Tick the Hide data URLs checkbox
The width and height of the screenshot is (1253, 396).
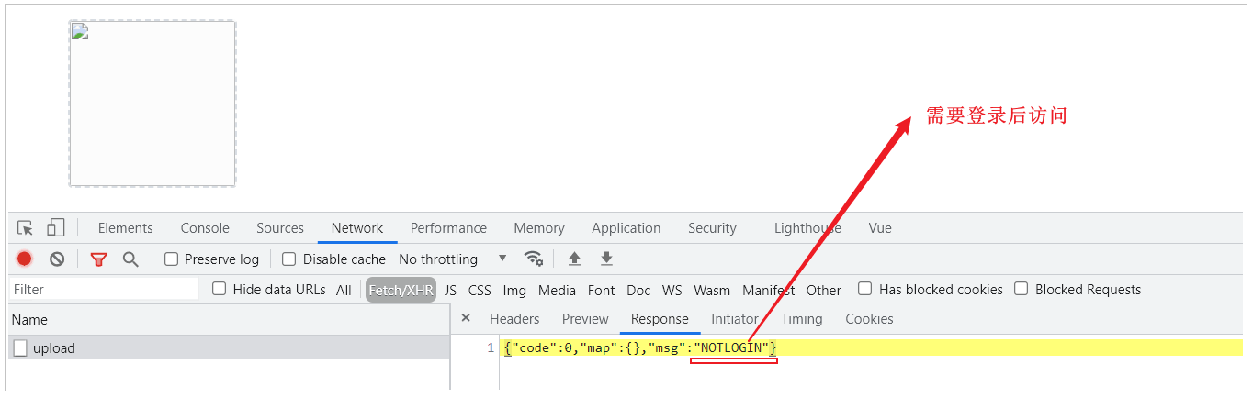(220, 289)
